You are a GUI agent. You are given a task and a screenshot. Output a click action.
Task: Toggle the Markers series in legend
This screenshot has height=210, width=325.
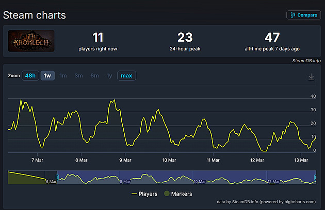coord(181,194)
